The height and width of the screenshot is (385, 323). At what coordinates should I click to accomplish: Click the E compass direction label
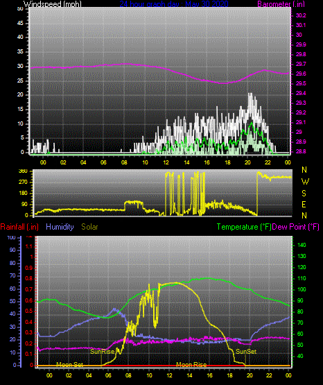click(304, 204)
